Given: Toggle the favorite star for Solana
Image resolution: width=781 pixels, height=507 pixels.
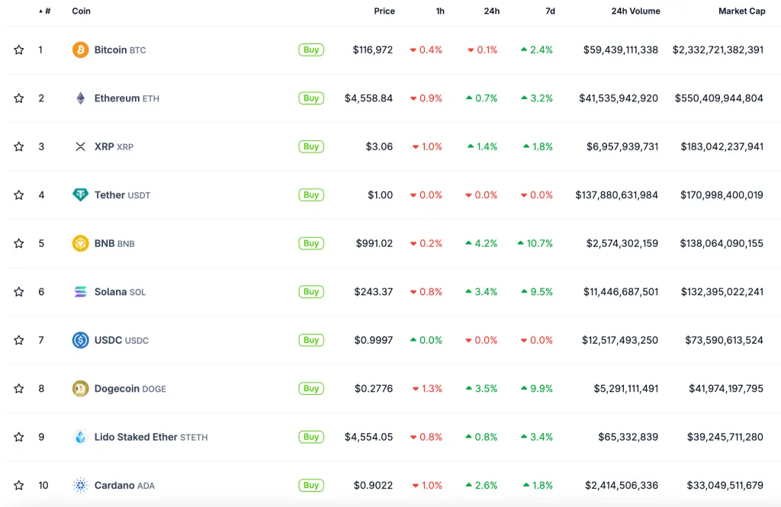Looking at the screenshot, I should coord(19,292).
